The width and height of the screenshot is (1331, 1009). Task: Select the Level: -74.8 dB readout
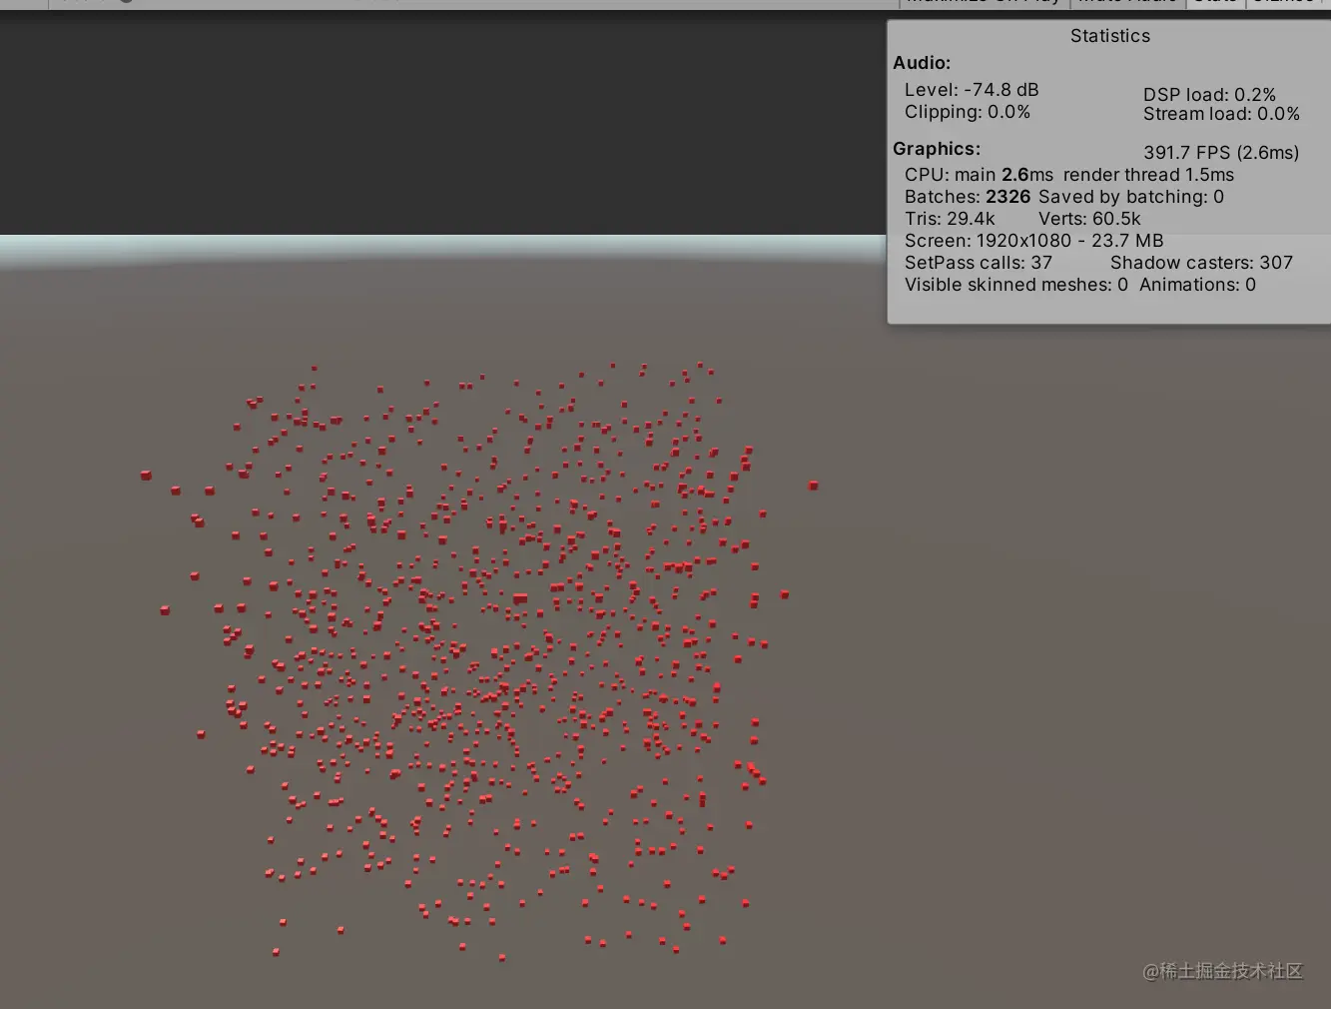coord(972,90)
